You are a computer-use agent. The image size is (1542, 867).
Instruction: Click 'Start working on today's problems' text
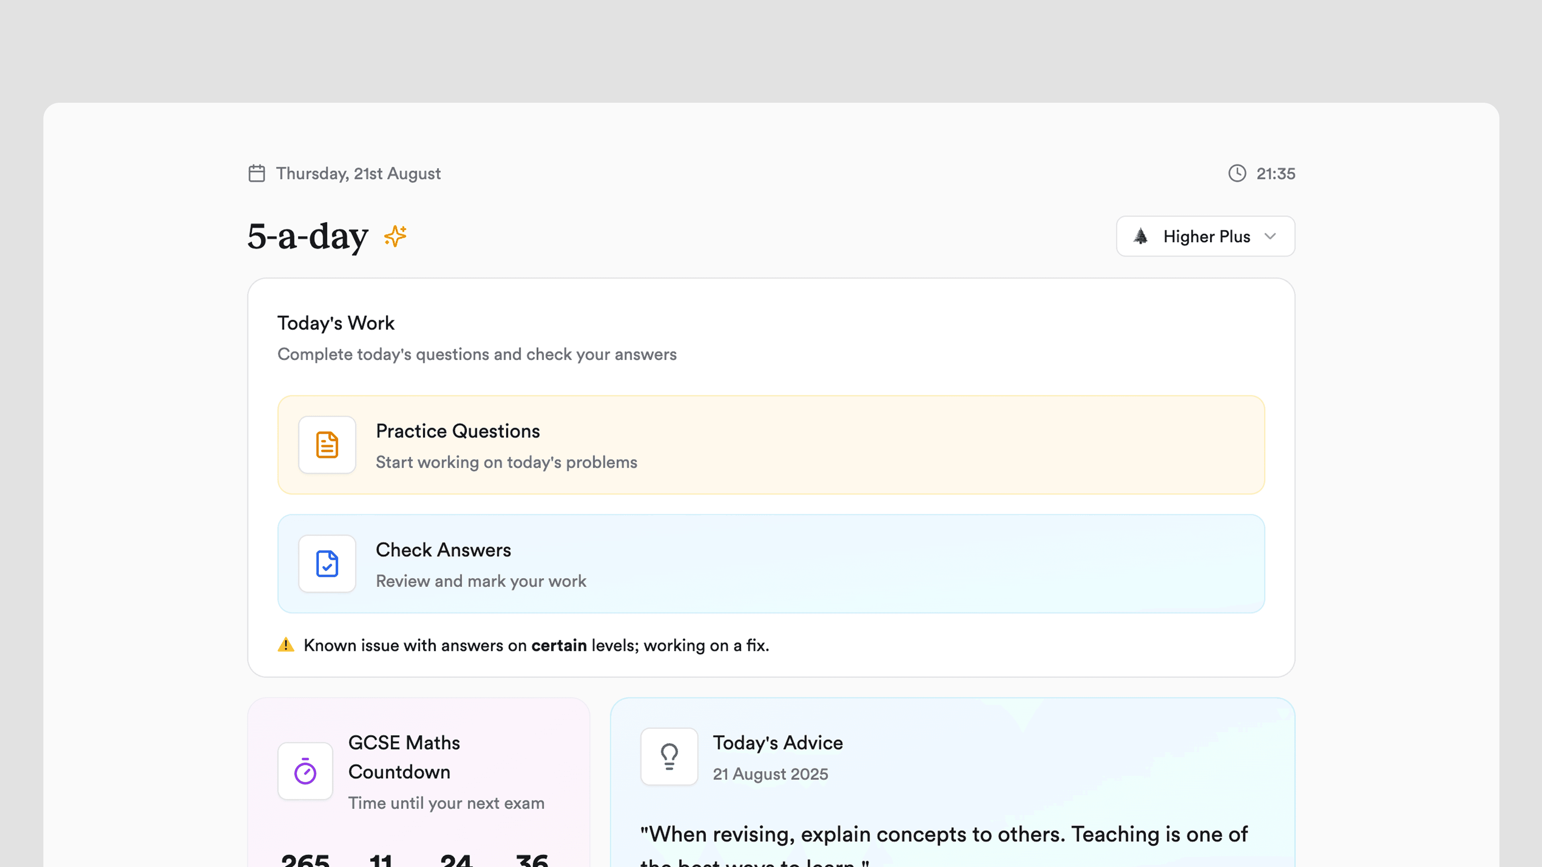tap(506, 462)
